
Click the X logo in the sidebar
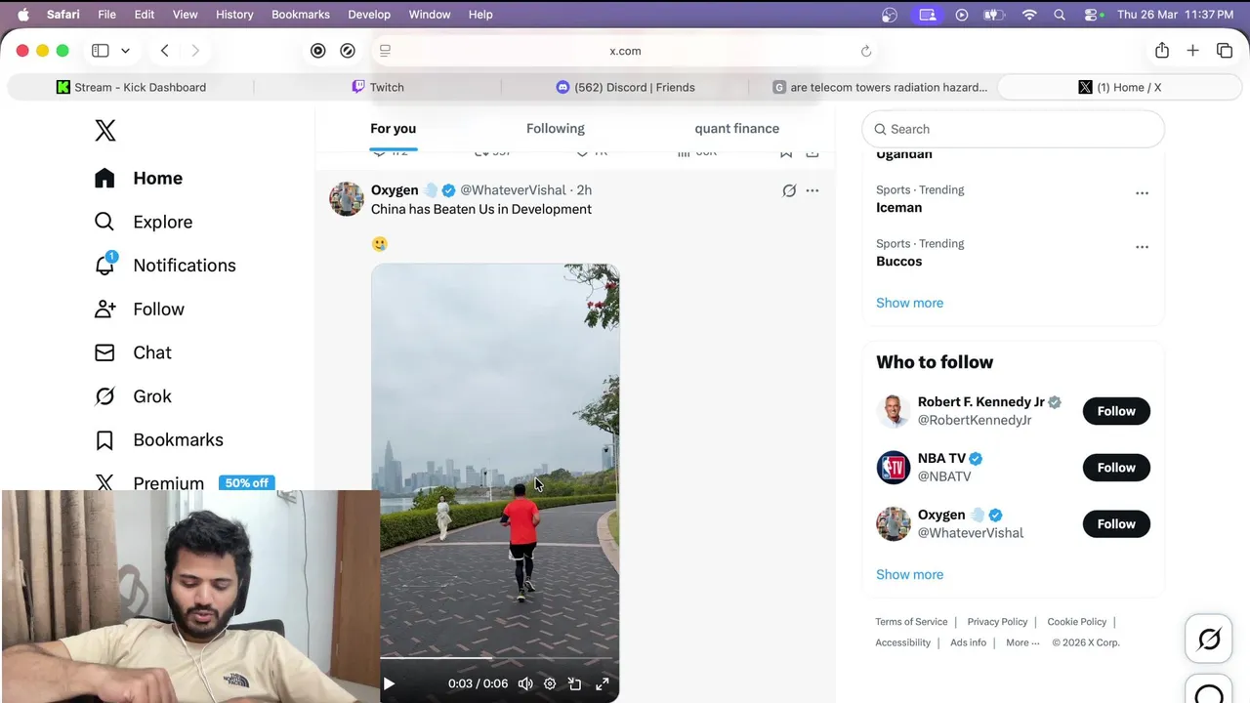point(105,130)
